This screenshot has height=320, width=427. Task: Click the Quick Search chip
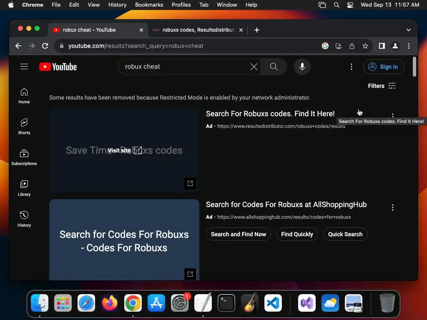point(345,234)
